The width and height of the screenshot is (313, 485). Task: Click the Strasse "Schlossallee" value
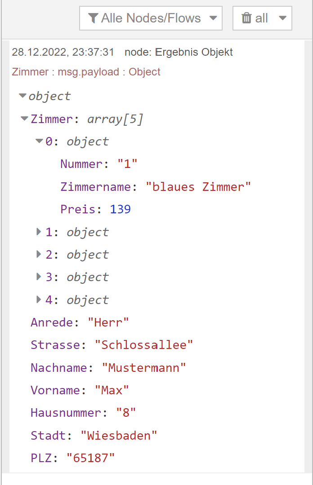144,345
